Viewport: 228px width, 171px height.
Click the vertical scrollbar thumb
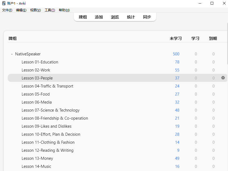tap(227, 43)
